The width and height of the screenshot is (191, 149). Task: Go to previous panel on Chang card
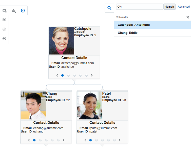point(29,140)
